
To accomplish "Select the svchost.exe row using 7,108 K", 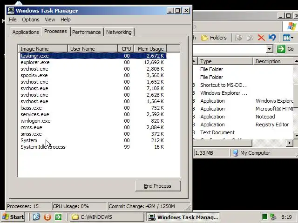I will click(93, 88).
